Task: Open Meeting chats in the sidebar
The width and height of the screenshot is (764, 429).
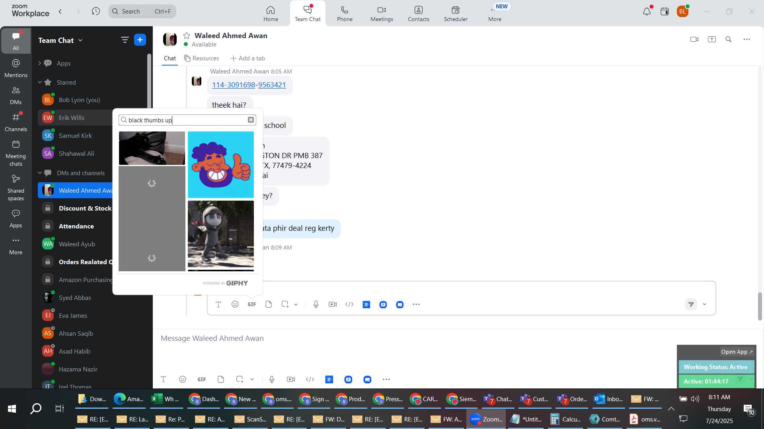Action: tap(16, 153)
